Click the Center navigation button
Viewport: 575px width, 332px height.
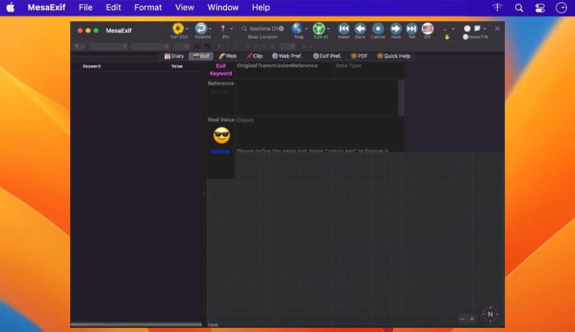[x=378, y=29]
